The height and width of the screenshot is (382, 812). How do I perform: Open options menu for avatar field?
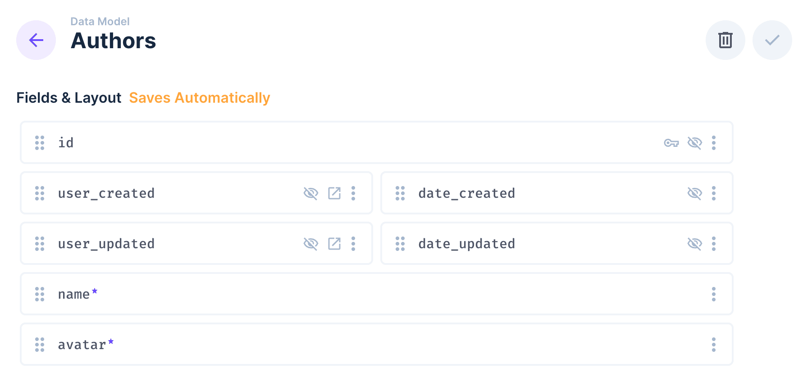(714, 345)
